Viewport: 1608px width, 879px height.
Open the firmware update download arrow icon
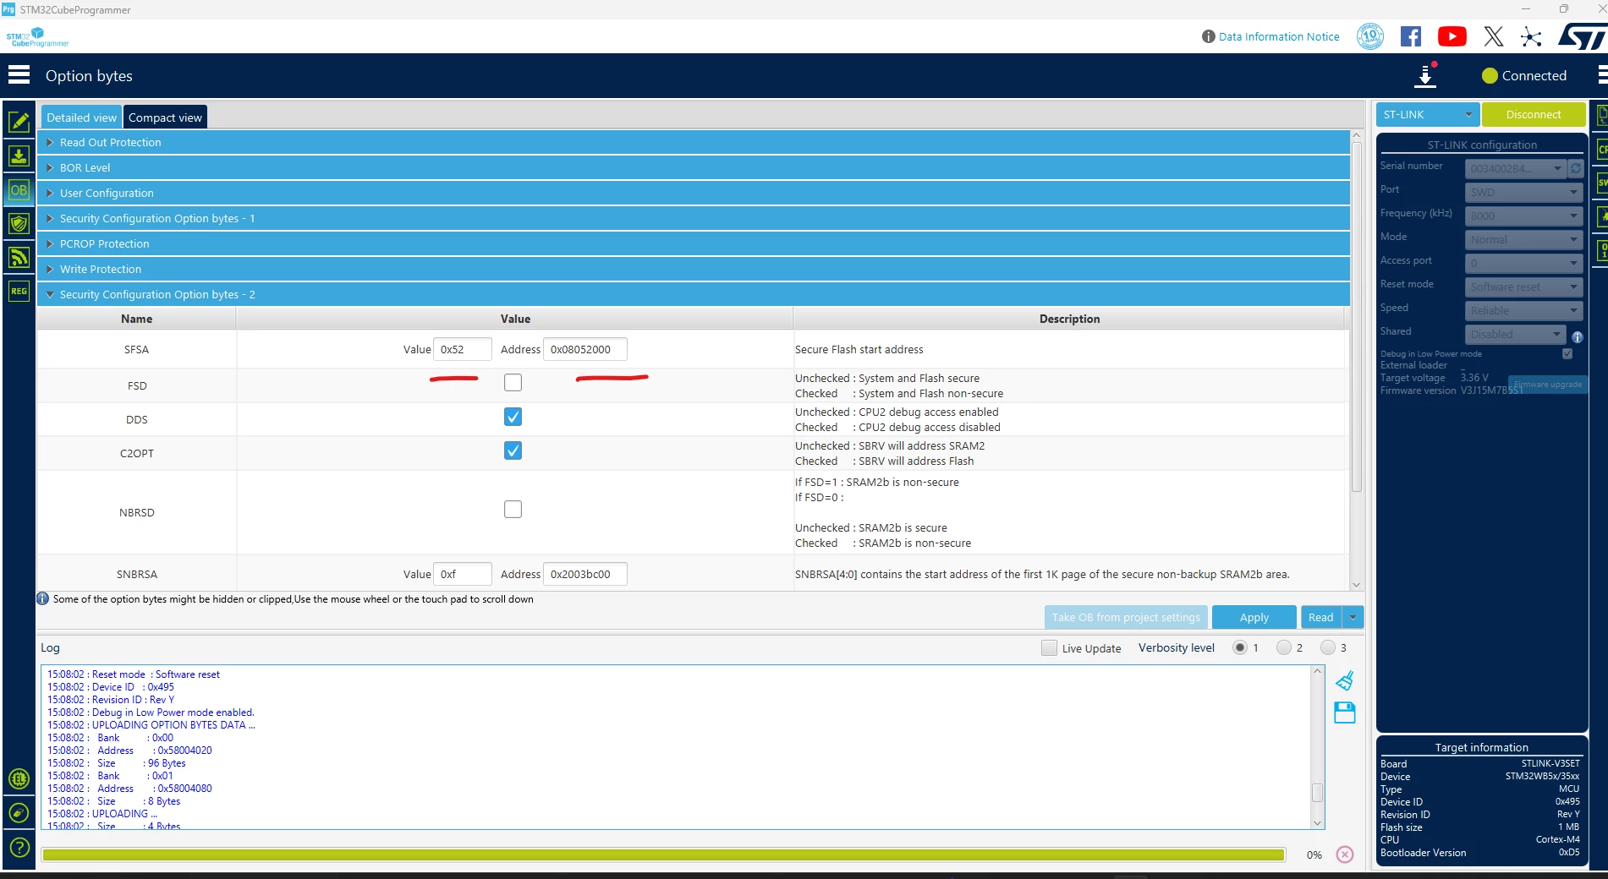(1425, 75)
